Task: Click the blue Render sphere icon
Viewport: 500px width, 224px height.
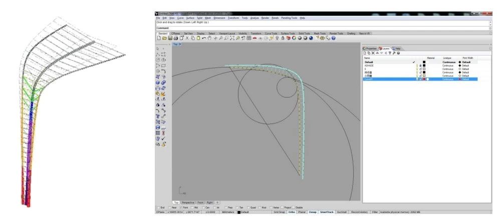Action: pos(311,38)
